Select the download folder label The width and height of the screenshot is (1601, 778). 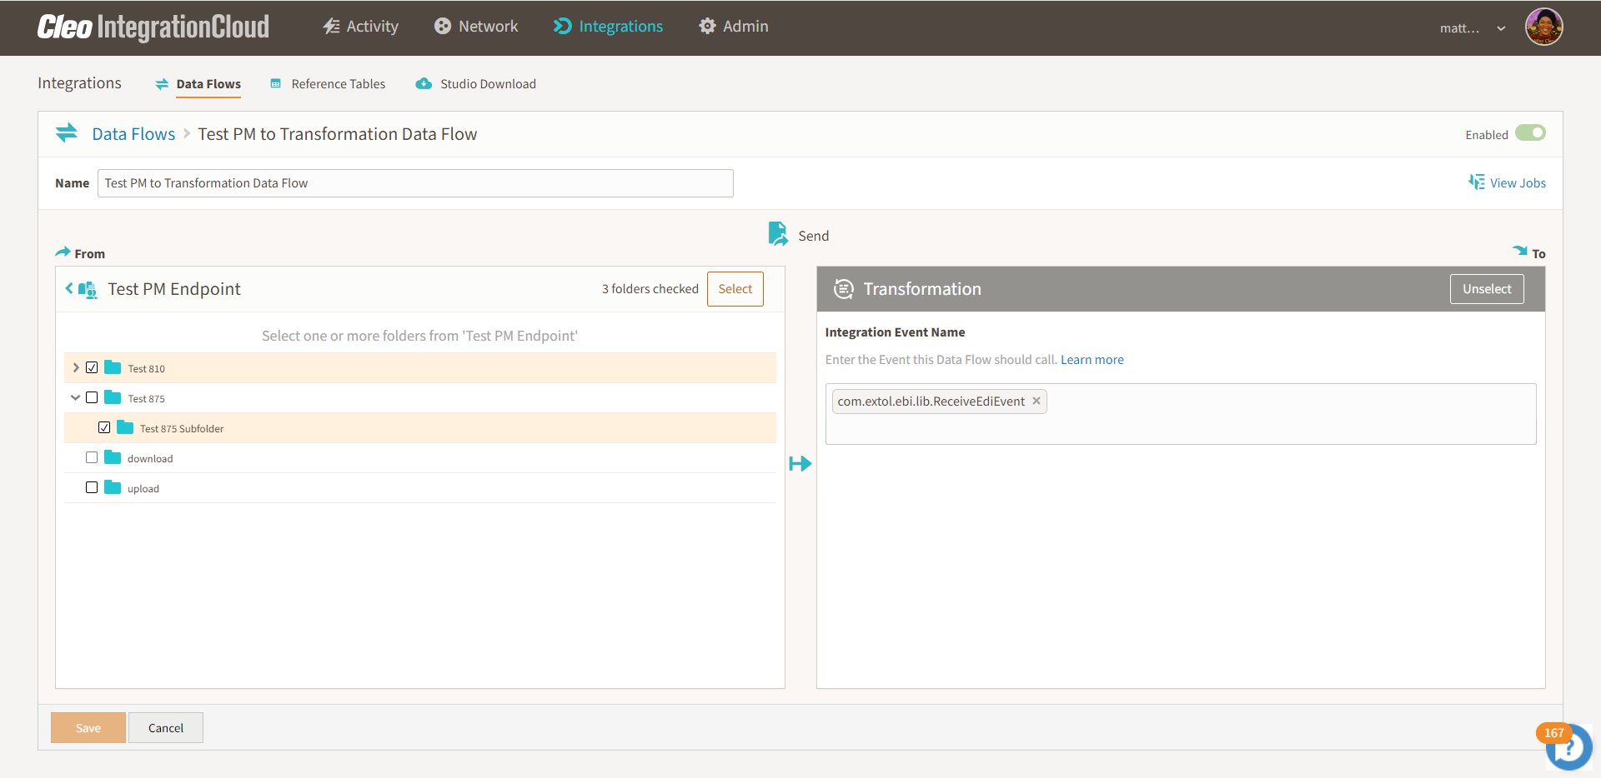[150, 458]
